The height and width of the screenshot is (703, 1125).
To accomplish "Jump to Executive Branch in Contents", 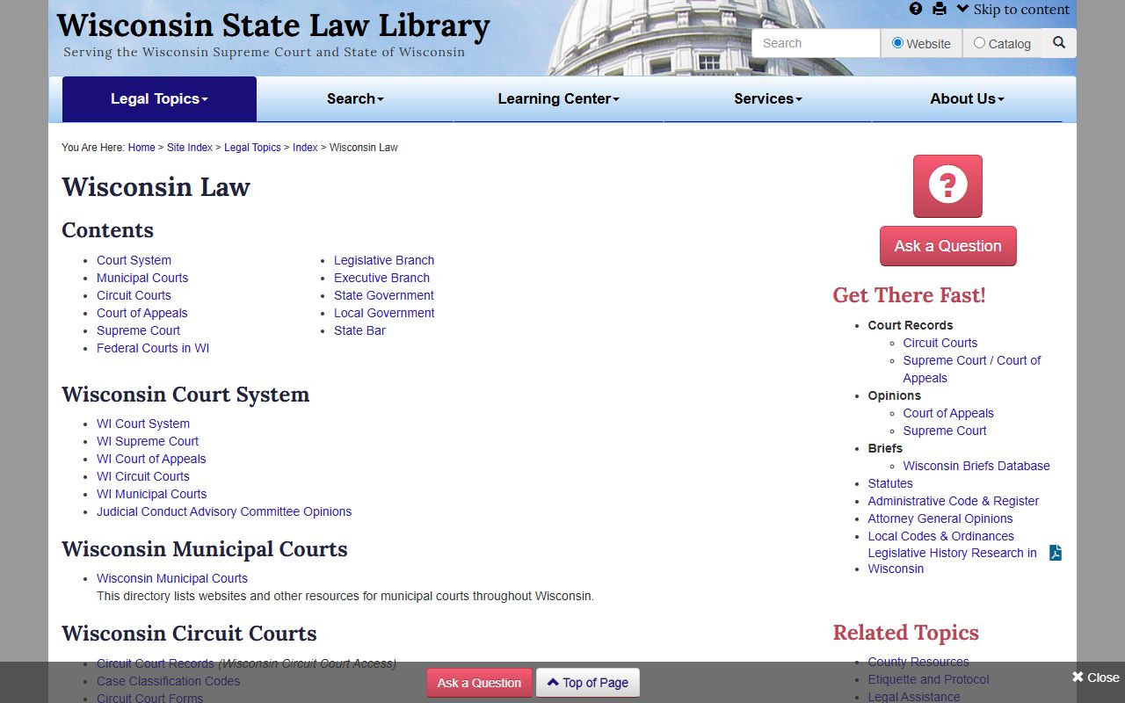I will coord(381,278).
